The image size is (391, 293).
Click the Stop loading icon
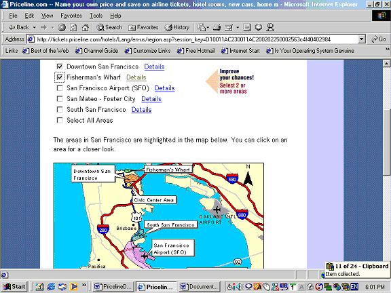click(62, 27)
